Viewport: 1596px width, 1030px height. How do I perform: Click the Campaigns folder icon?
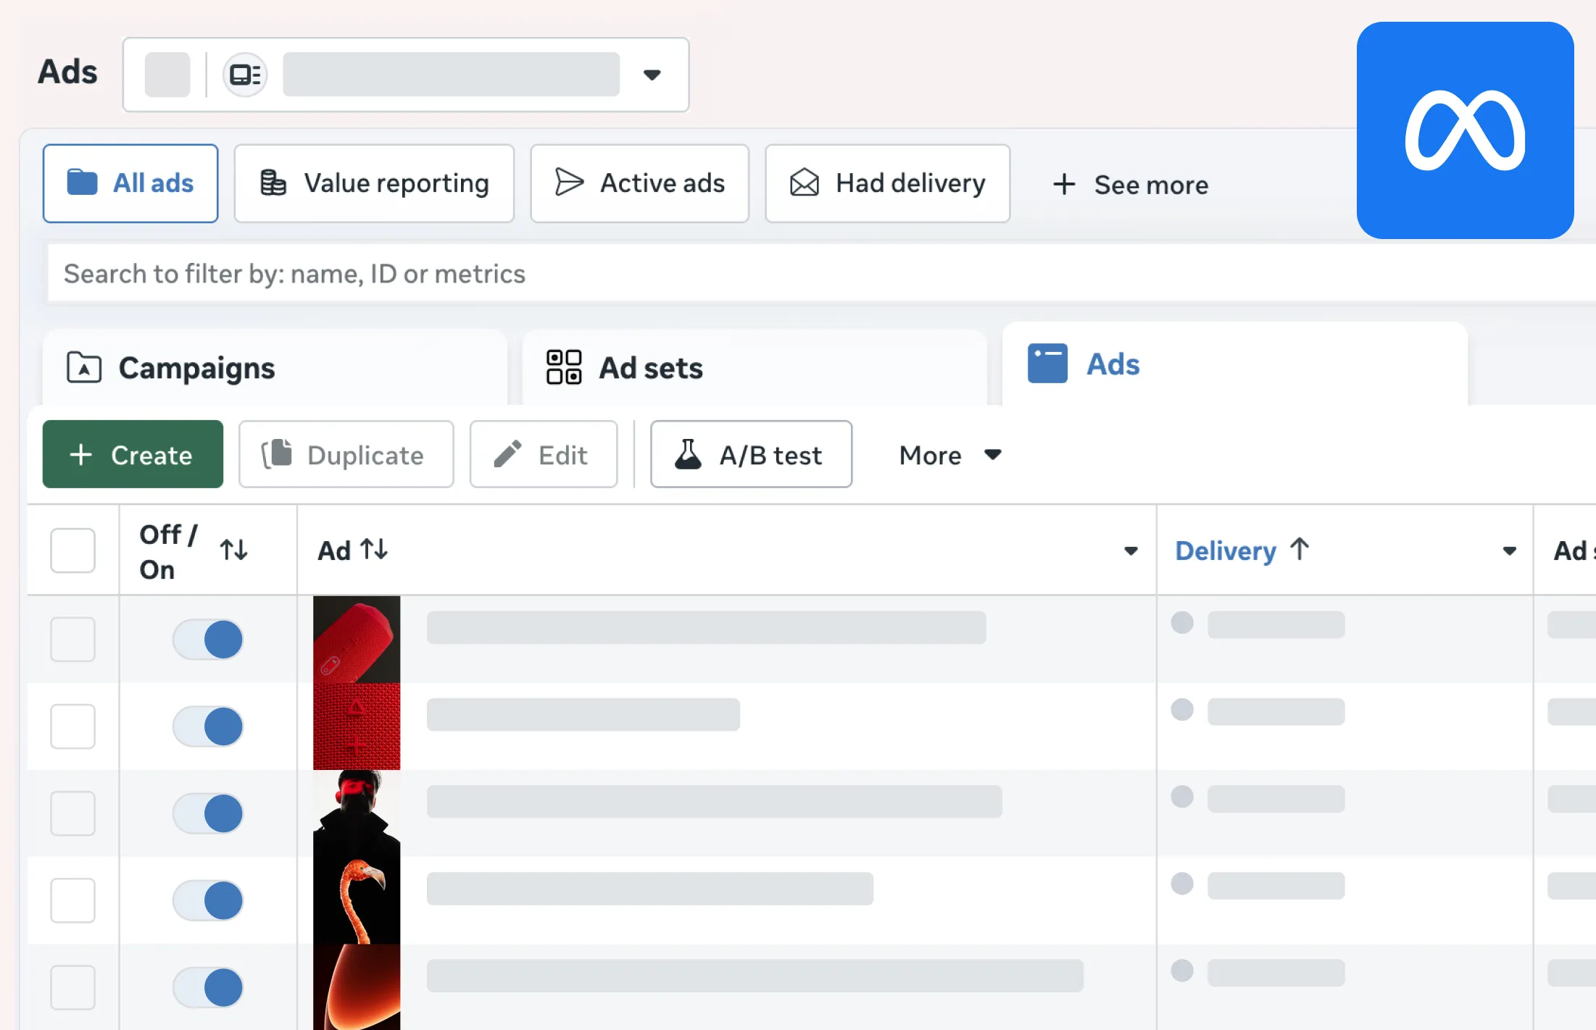[84, 367]
